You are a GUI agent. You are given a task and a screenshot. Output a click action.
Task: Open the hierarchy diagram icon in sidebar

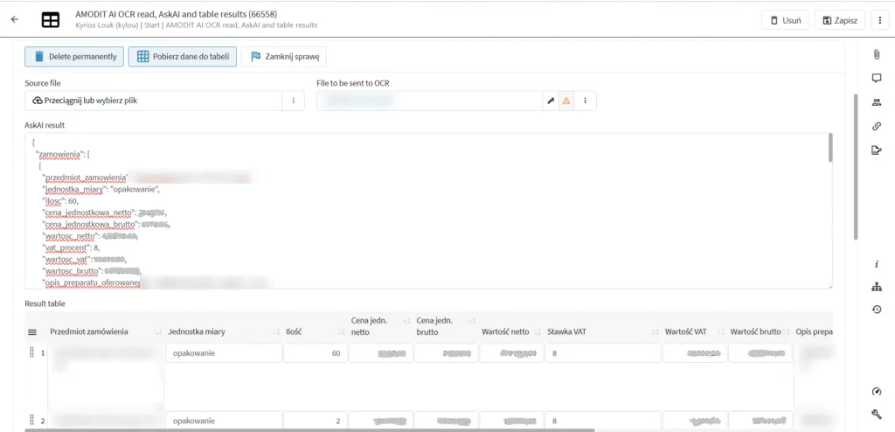tap(877, 288)
